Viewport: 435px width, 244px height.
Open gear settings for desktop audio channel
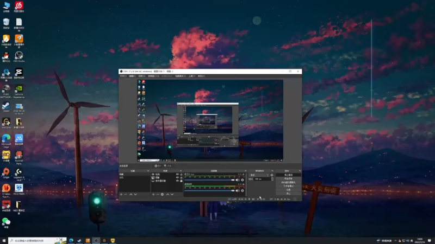click(x=243, y=191)
